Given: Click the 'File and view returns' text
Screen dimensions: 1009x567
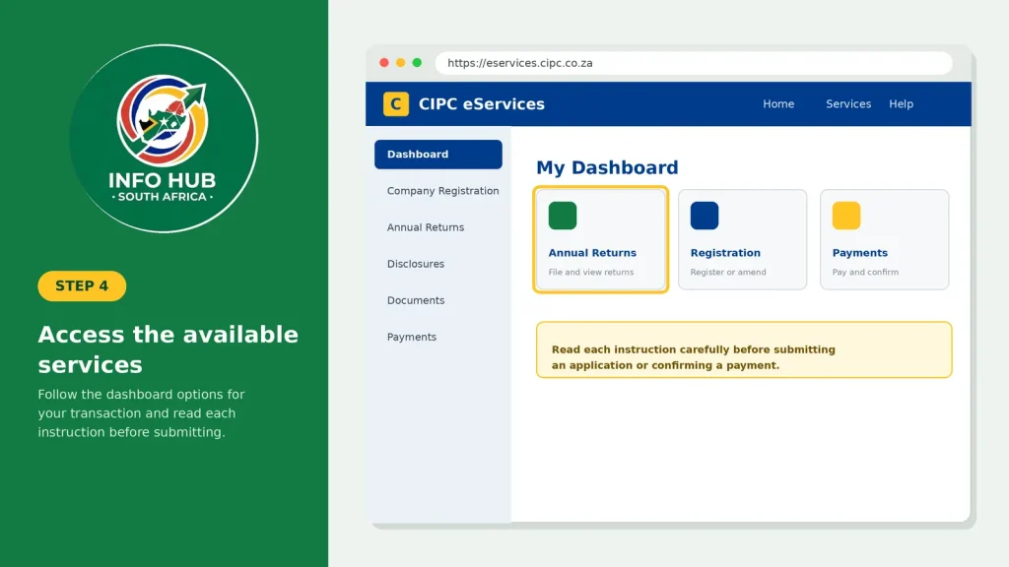Looking at the screenshot, I should point(591,272).
